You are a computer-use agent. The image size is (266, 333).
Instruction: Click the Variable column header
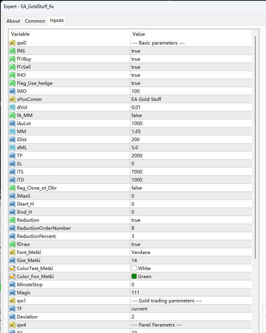(69, 34)
